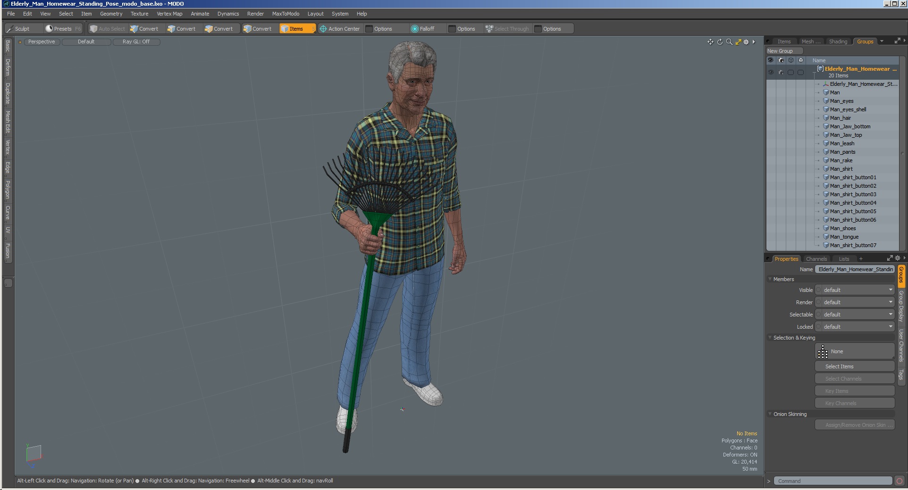Expand Properties panel with the diagonal arrows icon
Viewport: 908px width, 490px height.
890,258
